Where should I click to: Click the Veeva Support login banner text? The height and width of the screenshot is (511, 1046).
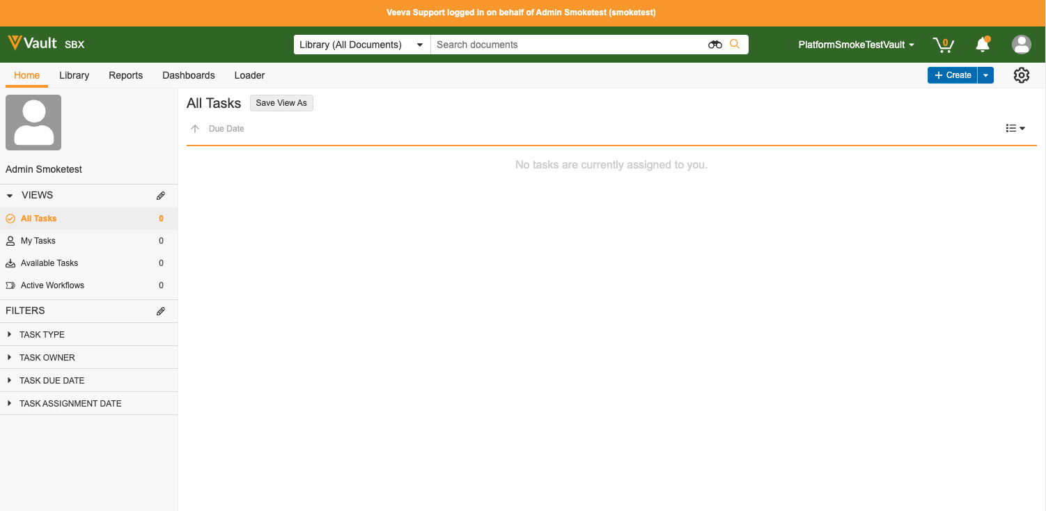521,13
